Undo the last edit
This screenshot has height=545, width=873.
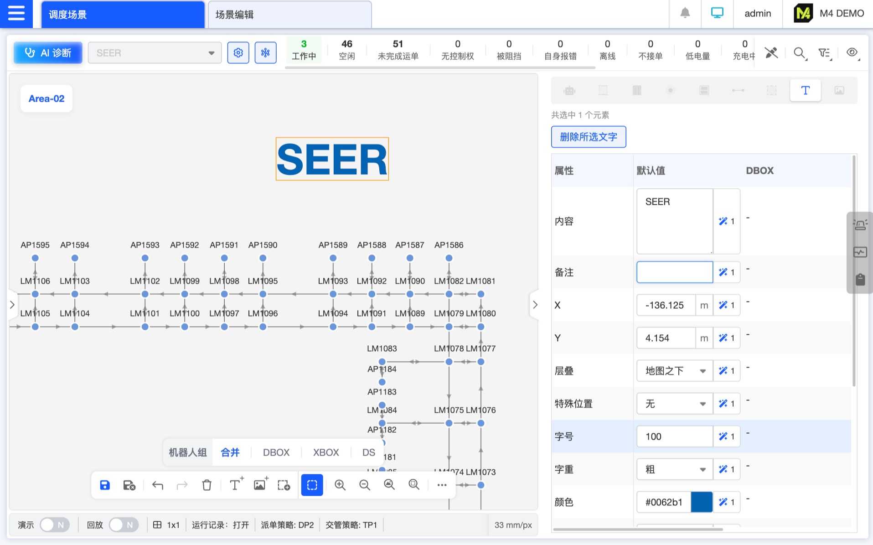(x=157, y=485)
